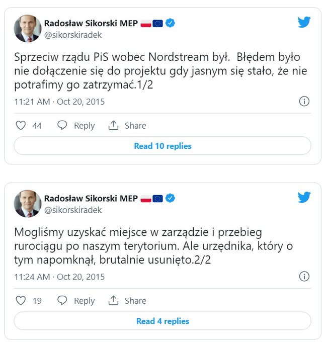Image resolution: width=326 pixels, height=342 pixels.
Task: Click share icon under the first tweet
Action: tap(114, 126)
